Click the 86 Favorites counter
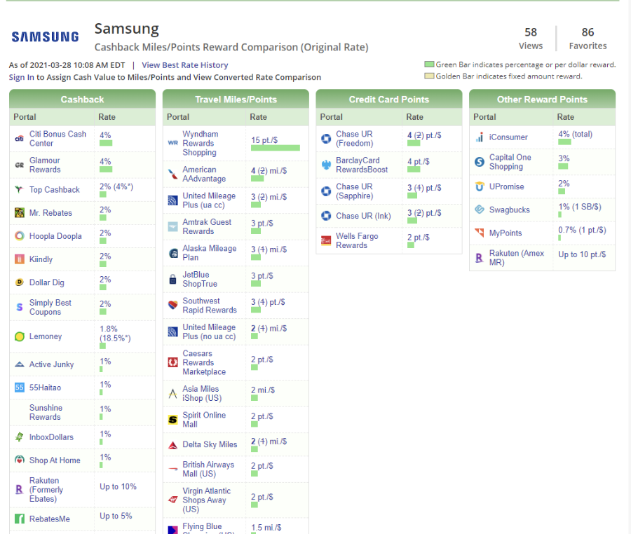This screenshot has width=631, height=534. point(588,39)
